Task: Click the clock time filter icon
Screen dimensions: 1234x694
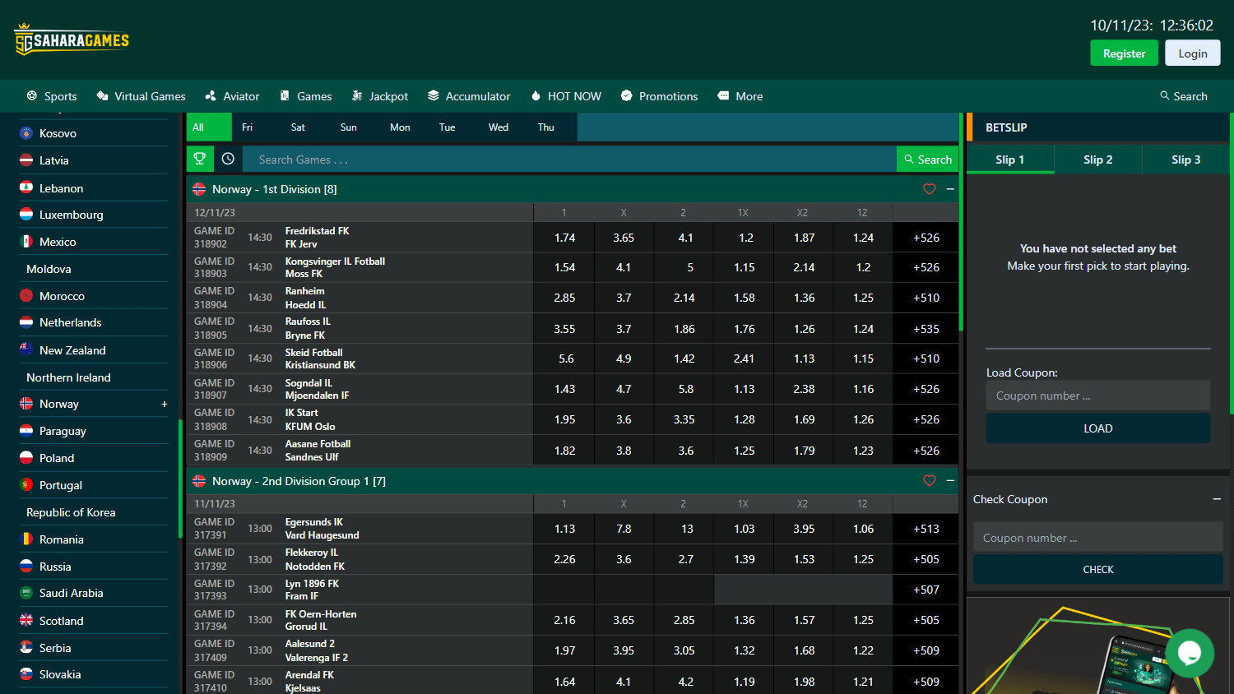Action: click(228, 159)
